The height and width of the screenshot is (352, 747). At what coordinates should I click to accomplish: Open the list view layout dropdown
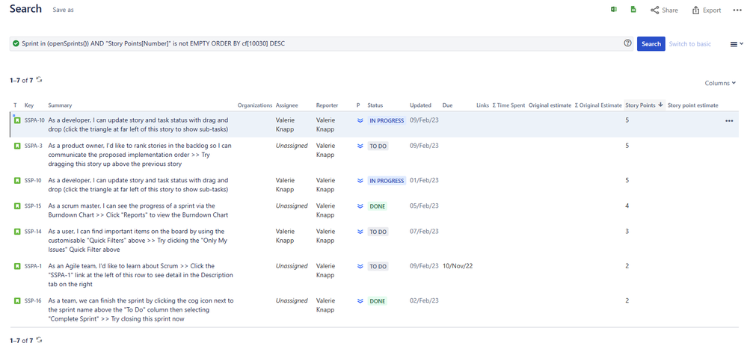tap(736, 44)
